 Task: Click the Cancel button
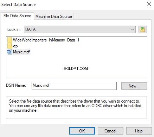[110, 131]
